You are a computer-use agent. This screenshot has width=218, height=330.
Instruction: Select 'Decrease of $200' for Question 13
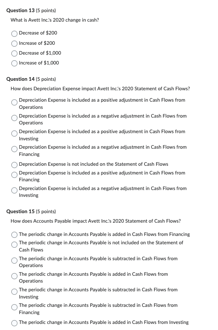[14, 33]
